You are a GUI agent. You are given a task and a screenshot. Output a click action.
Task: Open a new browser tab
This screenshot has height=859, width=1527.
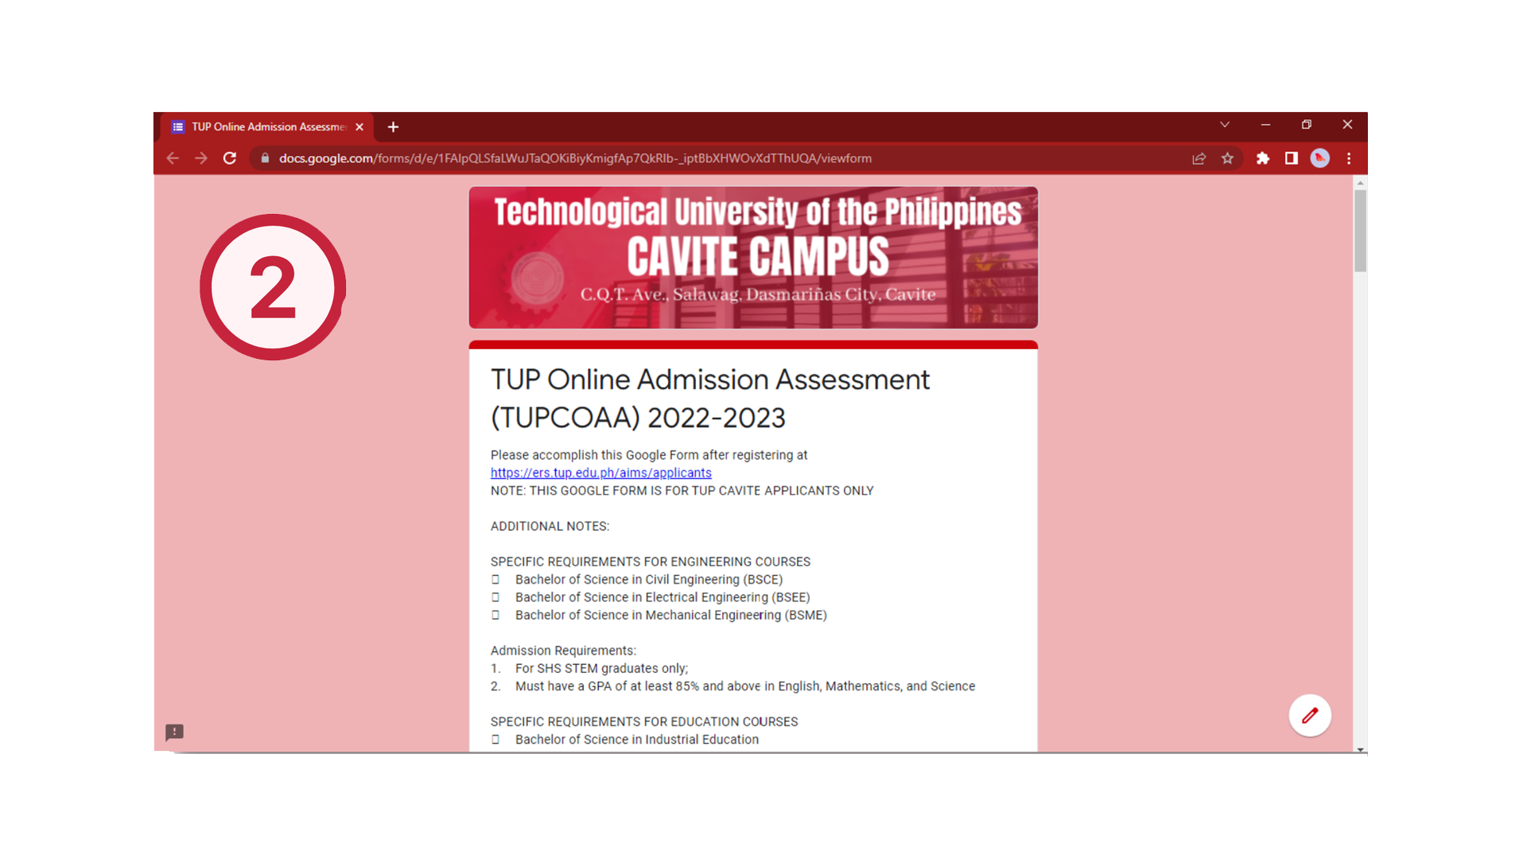(x=393, y=126)
